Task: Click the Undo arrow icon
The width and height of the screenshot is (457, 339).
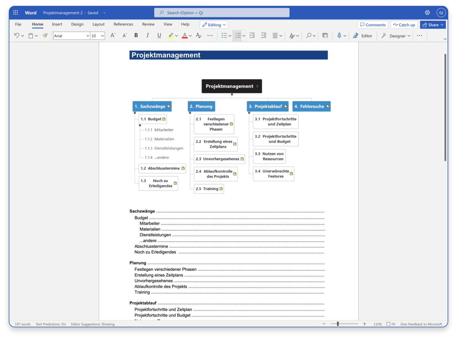Action: click(x=17, y=35)
